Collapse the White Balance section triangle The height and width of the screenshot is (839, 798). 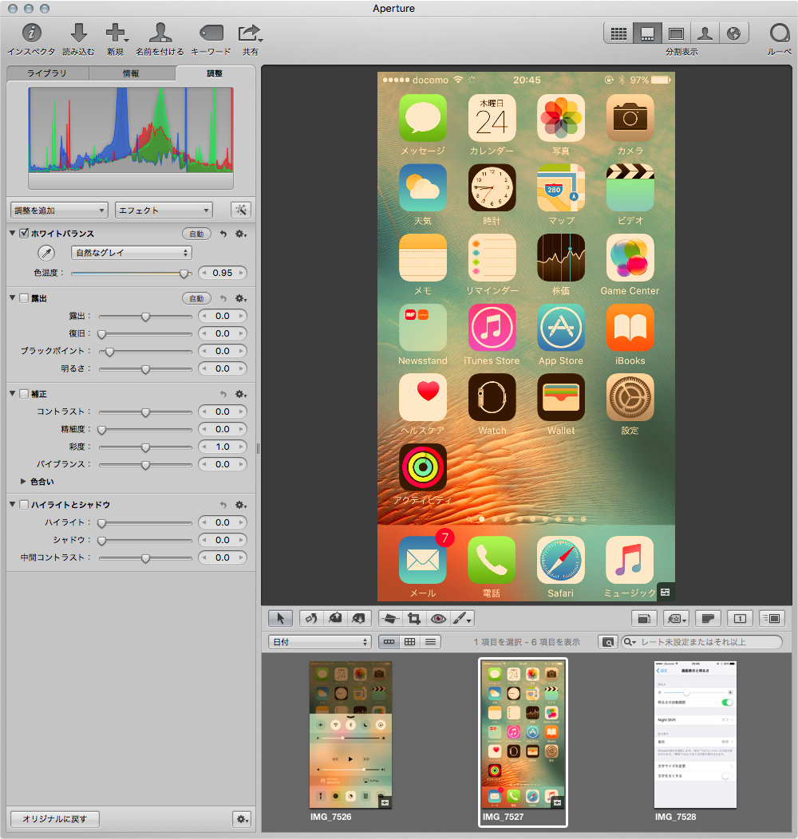[12, 234]
